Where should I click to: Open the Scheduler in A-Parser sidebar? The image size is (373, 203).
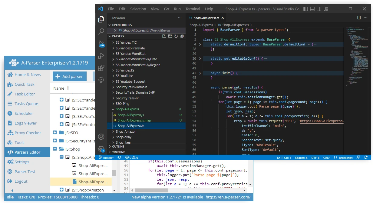click(23, 113)
